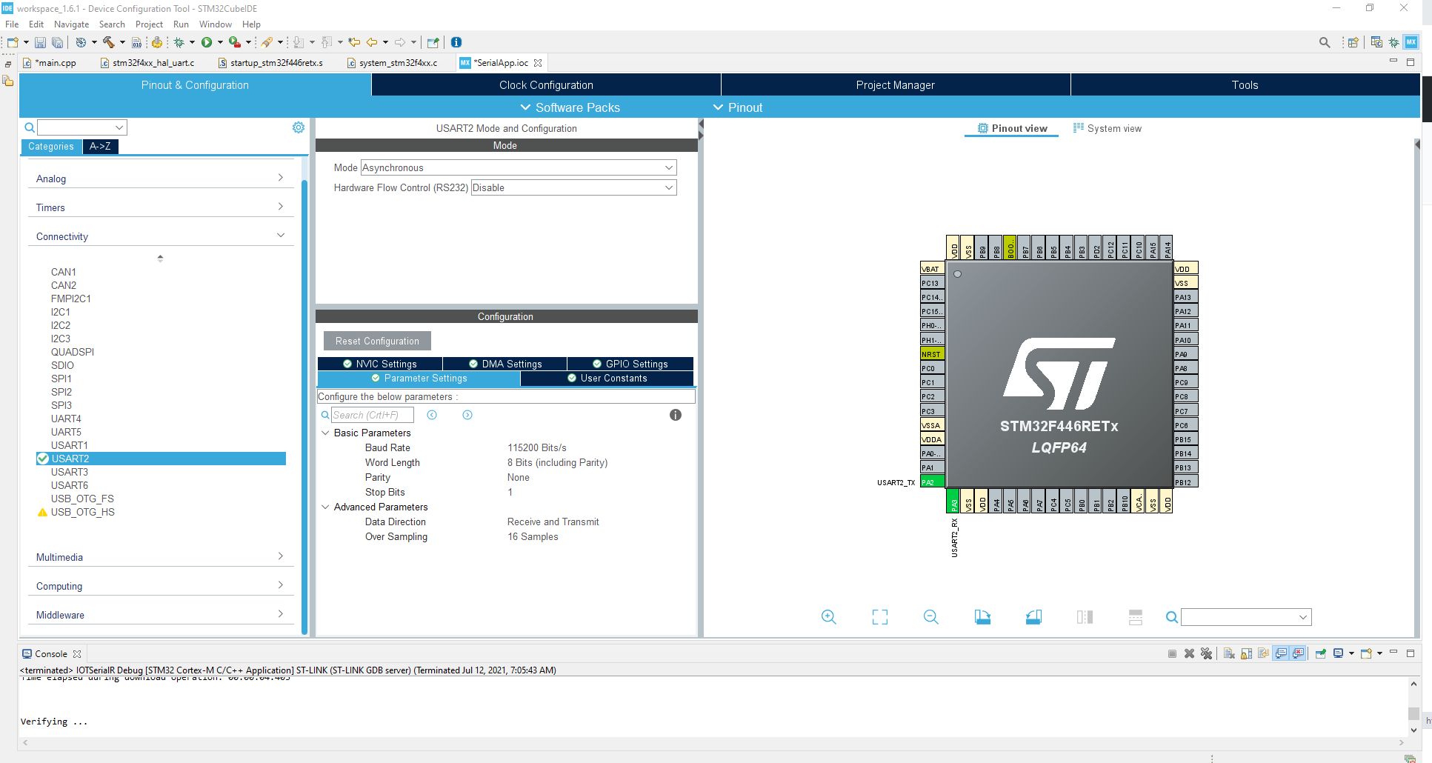Collapse the Basic Parameters section
Viewport: 1432px width, 763px height.
[326, 433]
